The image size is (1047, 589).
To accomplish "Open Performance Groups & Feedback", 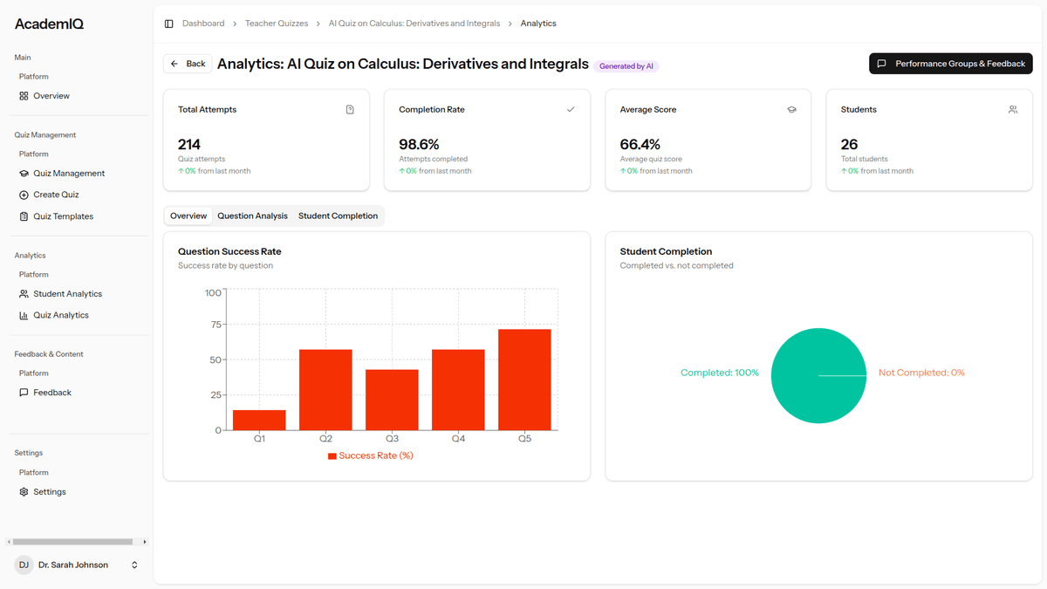I will click(950, 63).
